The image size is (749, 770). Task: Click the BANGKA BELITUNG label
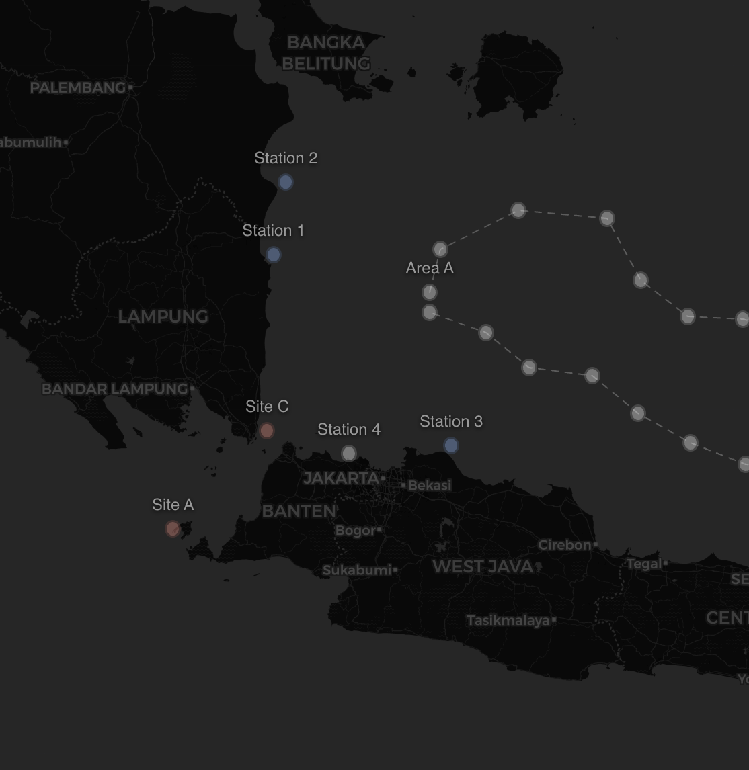point(326,53)
